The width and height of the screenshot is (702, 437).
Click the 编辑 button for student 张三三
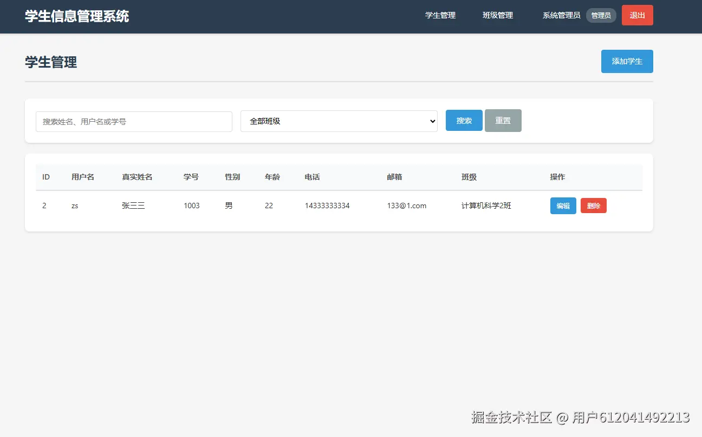click(563, 206)
